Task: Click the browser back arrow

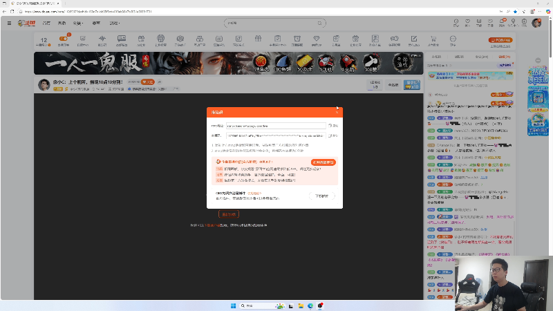Action: (5, 11)
